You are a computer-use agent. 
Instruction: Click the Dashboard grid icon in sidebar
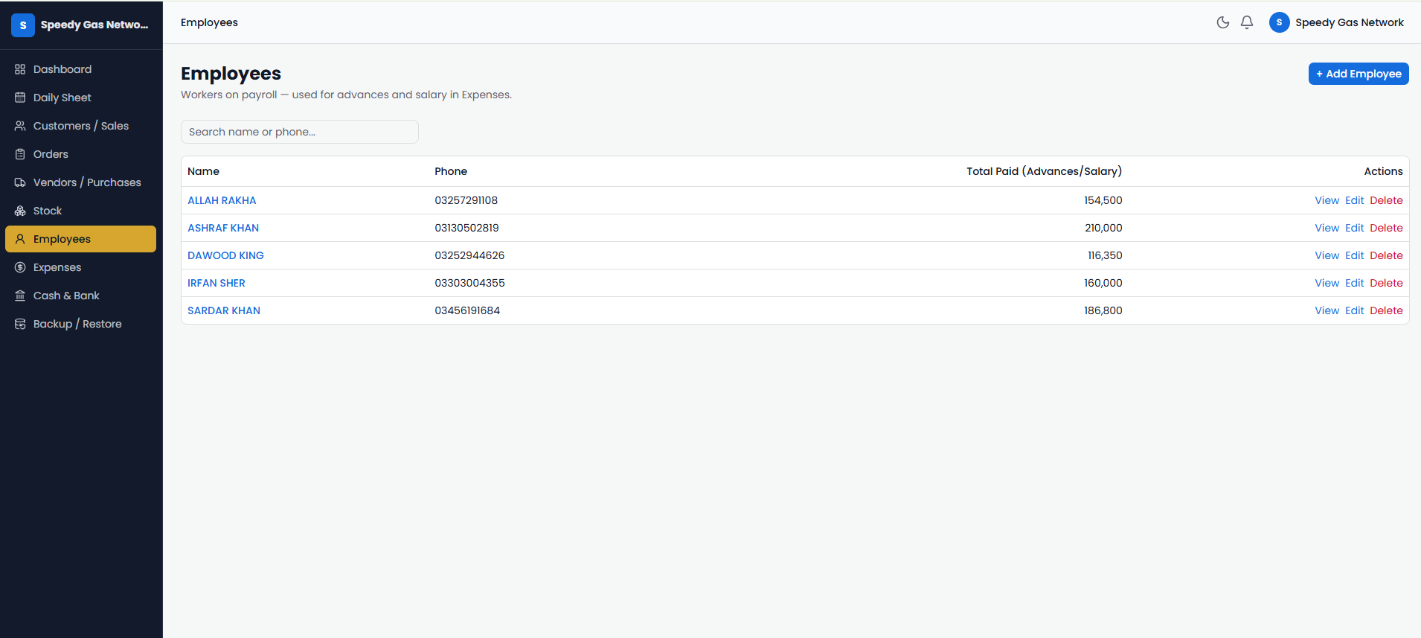click(x=20, y=69)
